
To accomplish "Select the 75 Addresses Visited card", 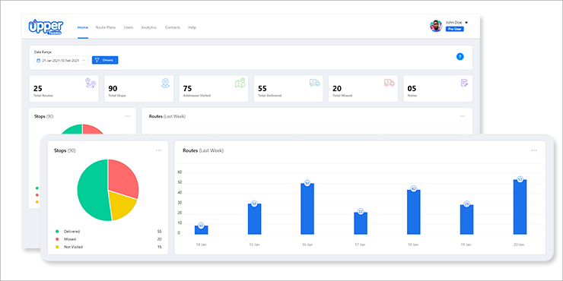I will coord(214,89).
